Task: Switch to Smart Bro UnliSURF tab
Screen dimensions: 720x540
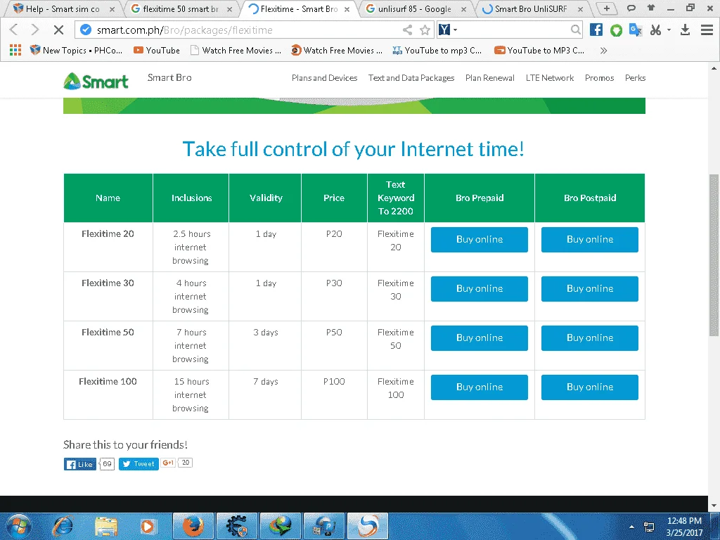Action: [532, 8]
